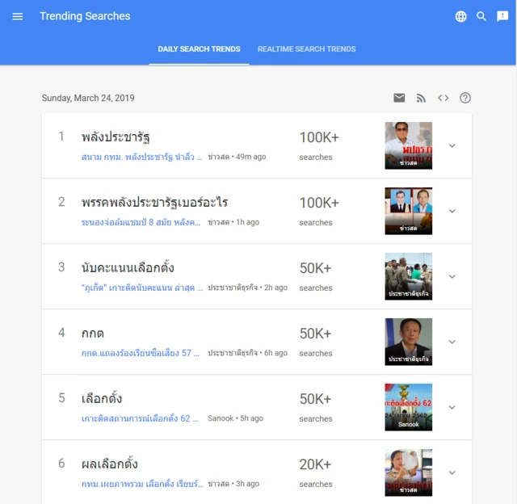Open the RSS feed icon

coord(421,98)
